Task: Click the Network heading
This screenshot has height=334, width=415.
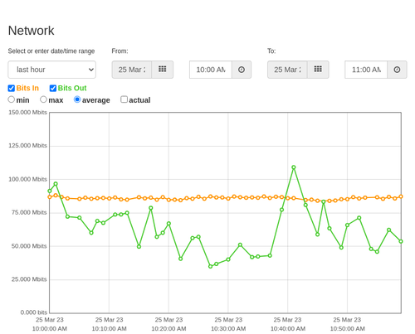Action: coord(31,31)
